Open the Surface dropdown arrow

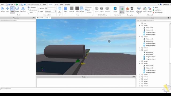click(81, 13)
